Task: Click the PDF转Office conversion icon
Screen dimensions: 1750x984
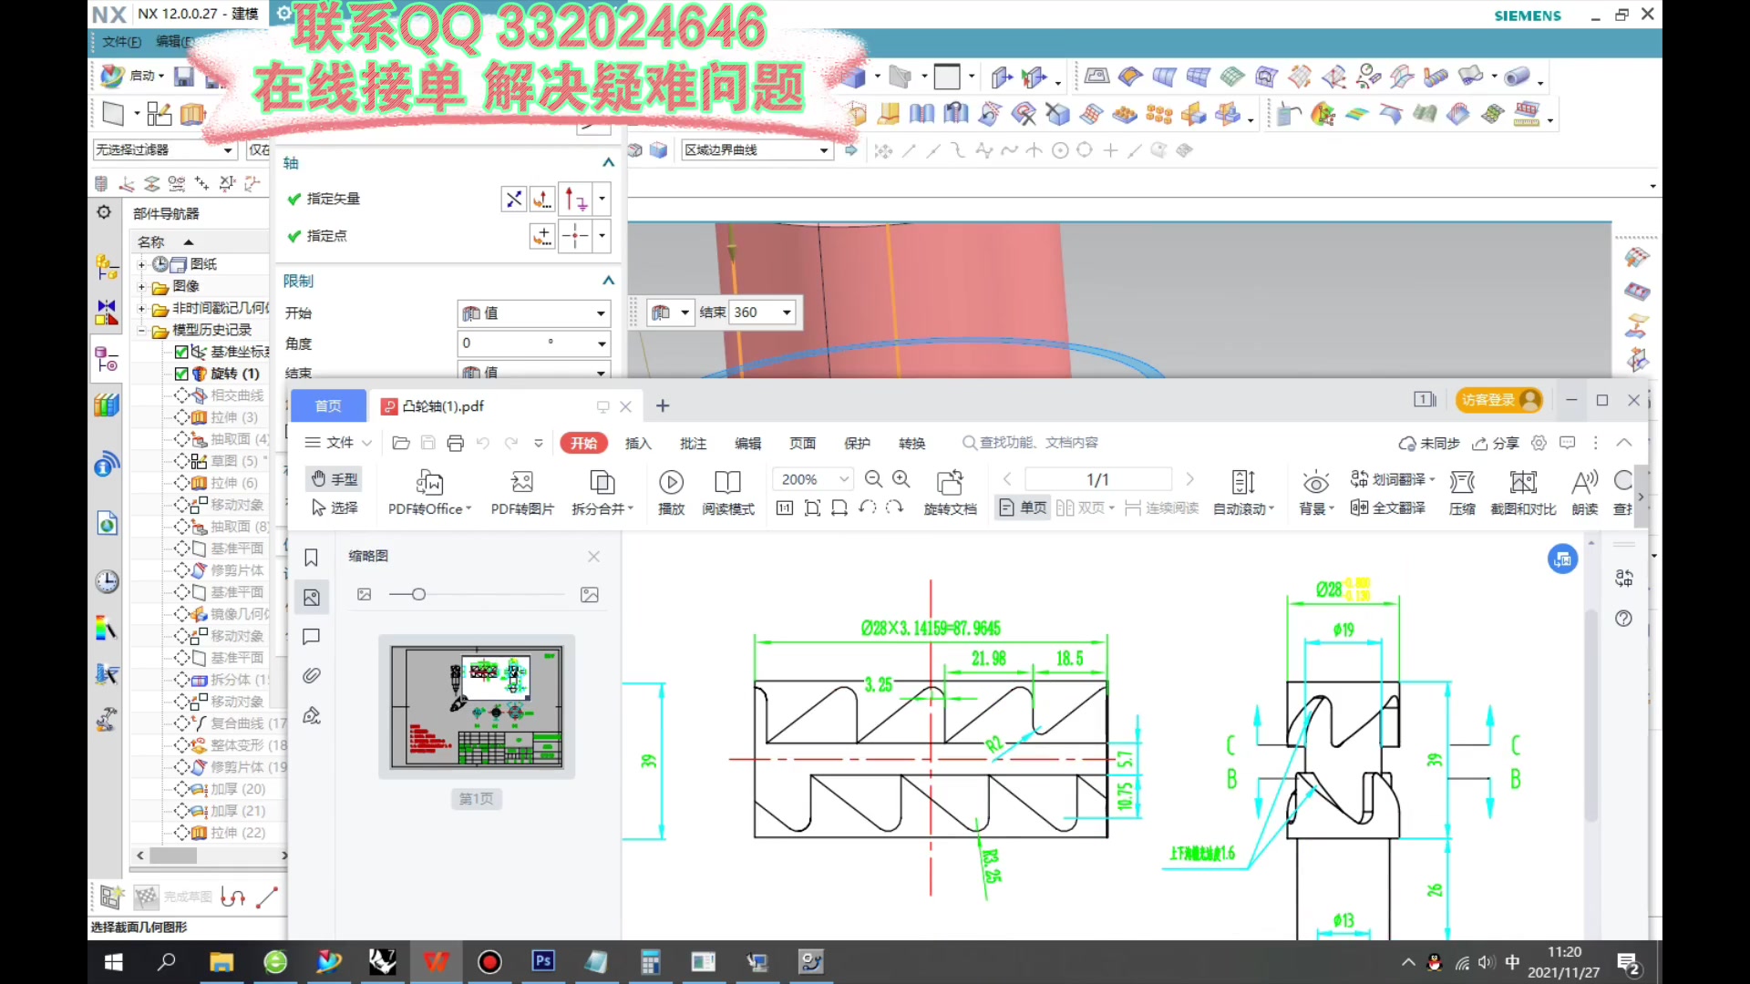Action: [x=429, y=481]
